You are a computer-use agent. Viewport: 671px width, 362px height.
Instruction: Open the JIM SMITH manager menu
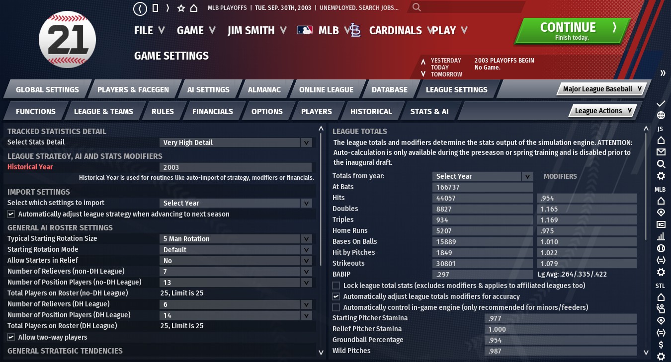tap(257, 30)
